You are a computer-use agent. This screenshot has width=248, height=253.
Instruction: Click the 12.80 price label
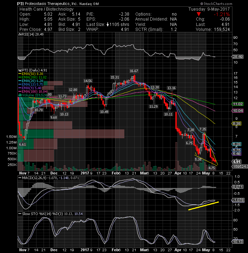pos(73,90)
